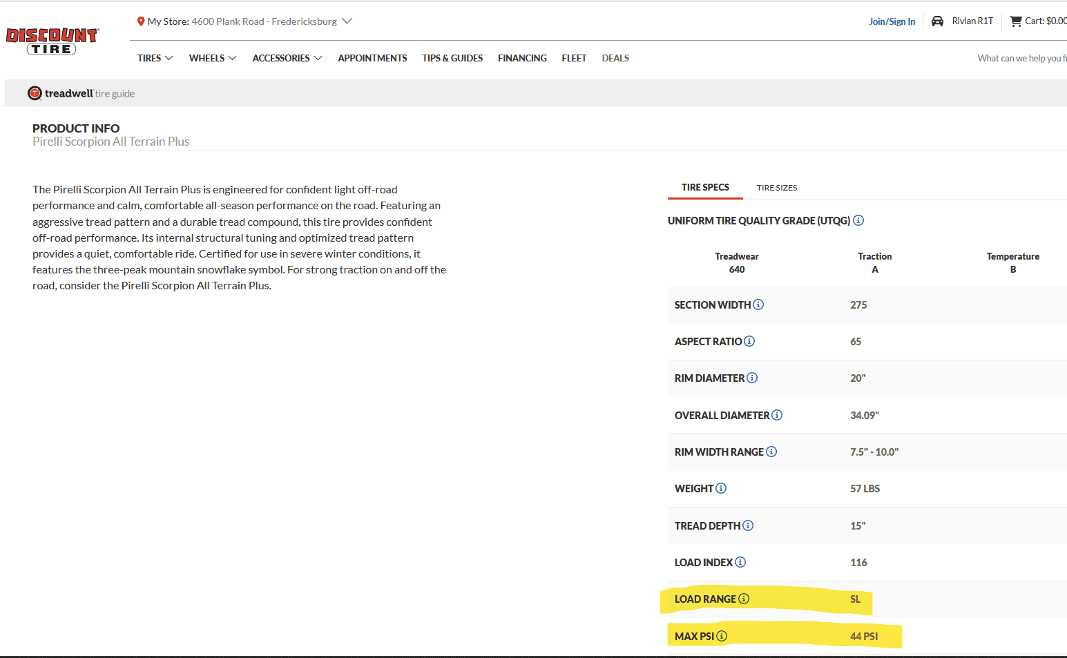1067x658 pixels.
Task: Click the search field 'What can we help you'
Action: 1022,58
